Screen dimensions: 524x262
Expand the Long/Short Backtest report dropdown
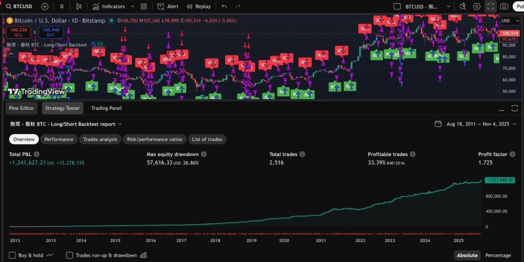click(120, 124)
